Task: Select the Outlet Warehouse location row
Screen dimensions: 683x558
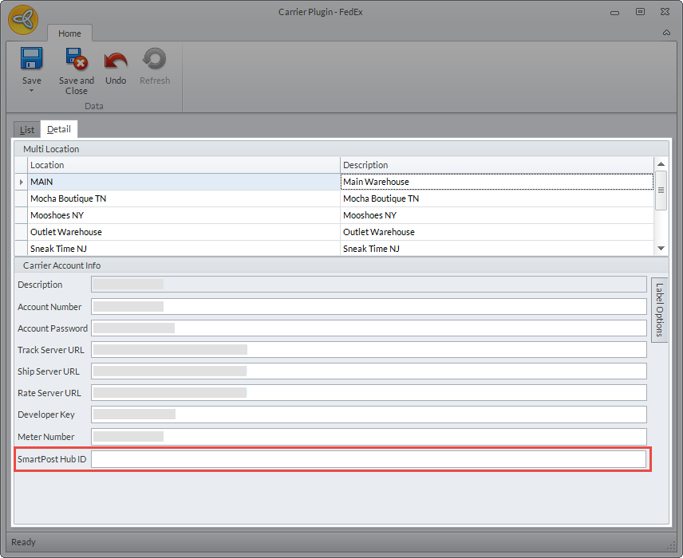Action: click(x=184, y=232)
